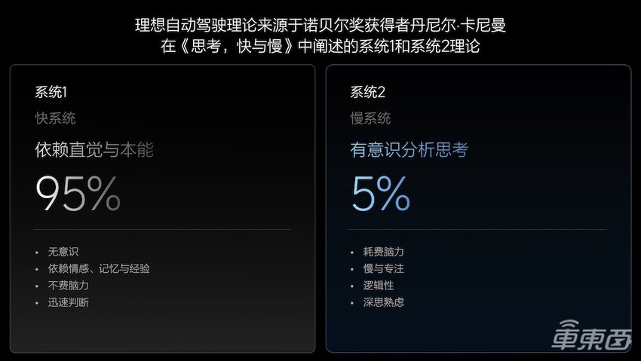The image size is (641, 361).
Task: Click the 依赖情感、记忆与经验 bullet
Action: pos(99,268)
